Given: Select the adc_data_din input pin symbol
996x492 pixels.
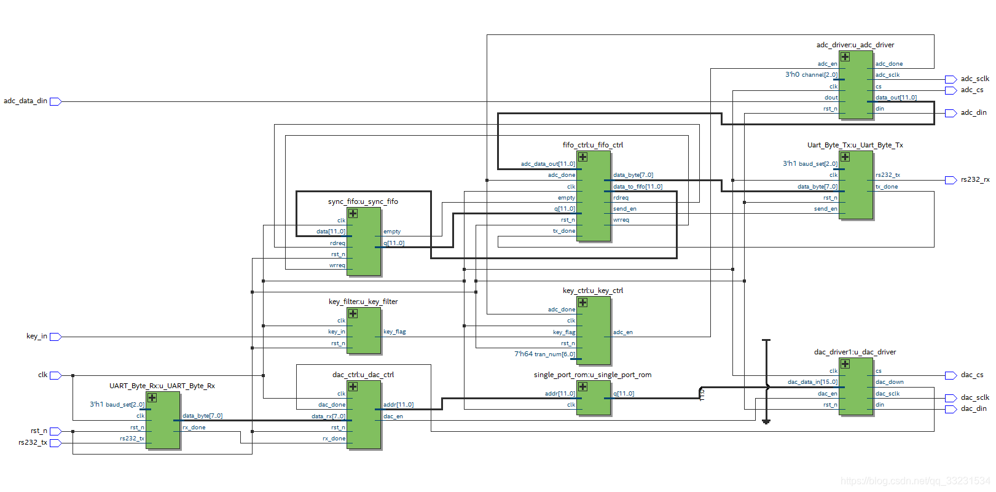Looking at the screenshot, I should coord(55,101).
